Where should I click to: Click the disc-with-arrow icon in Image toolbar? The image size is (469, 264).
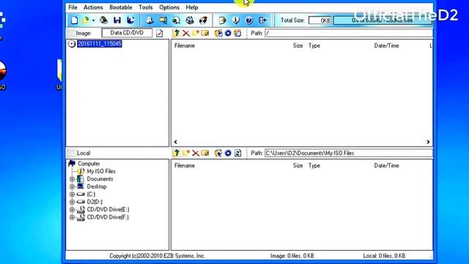pyautogui.click(x=218, y=33)
